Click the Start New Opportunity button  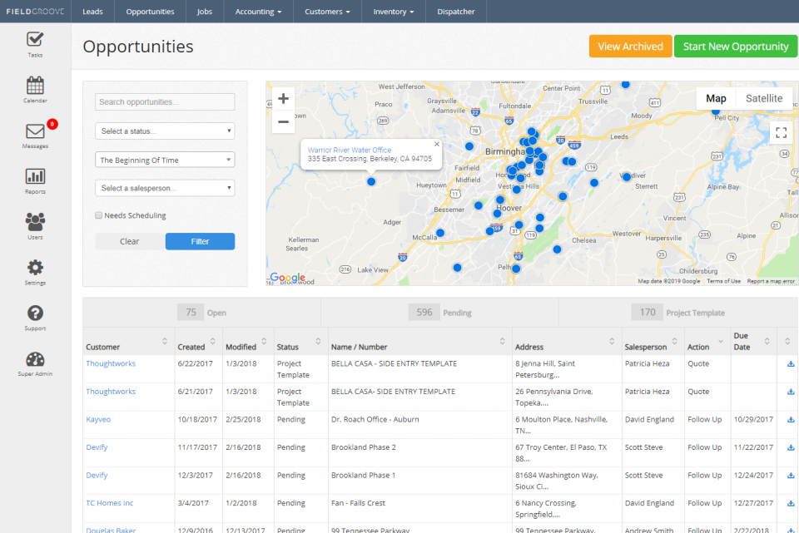click(x=735, y=46)
